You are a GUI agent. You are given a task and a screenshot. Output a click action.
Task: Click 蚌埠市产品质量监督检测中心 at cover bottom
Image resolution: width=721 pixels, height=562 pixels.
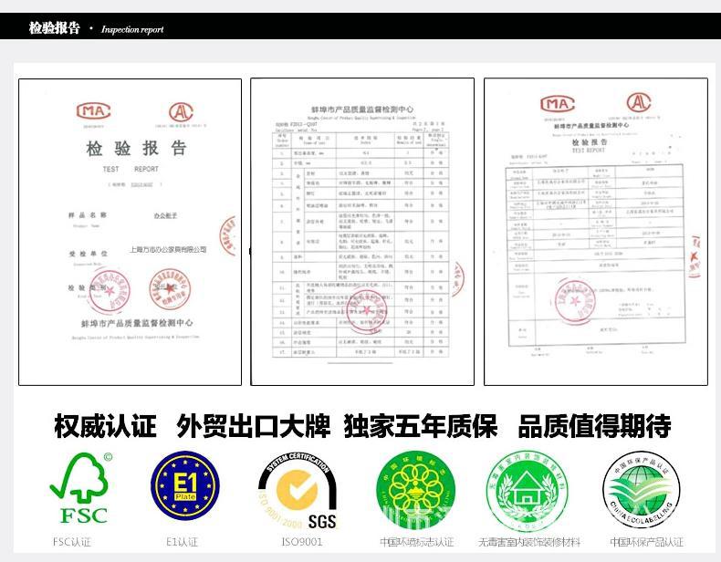tap(137, 324)
